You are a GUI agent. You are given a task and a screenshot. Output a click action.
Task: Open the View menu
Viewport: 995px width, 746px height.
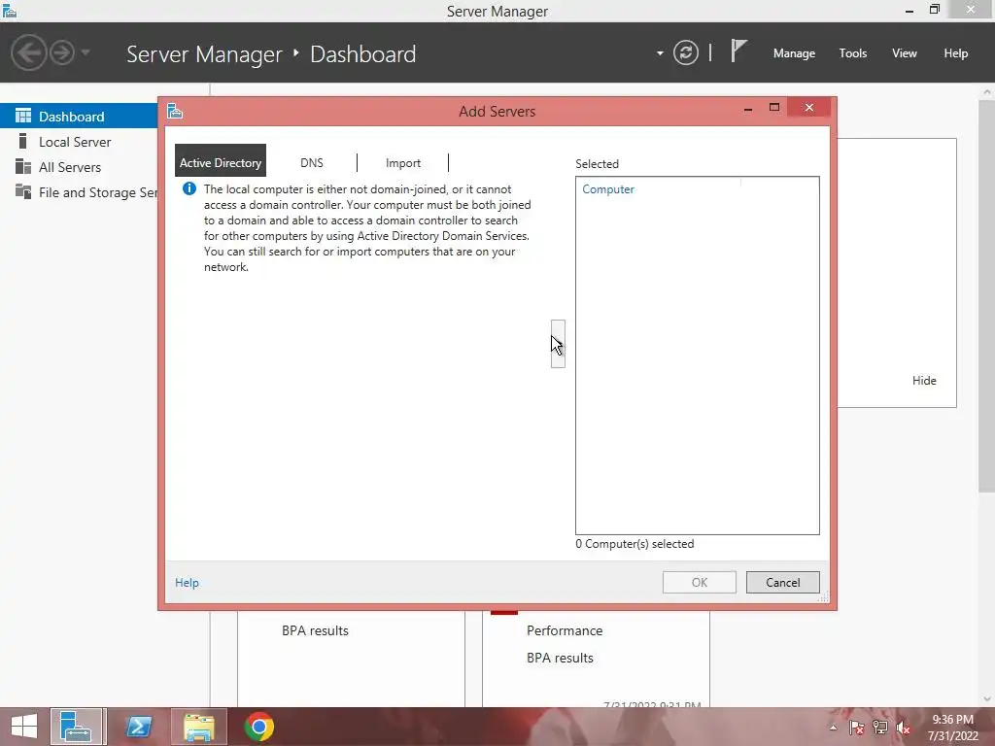[904, 53]
